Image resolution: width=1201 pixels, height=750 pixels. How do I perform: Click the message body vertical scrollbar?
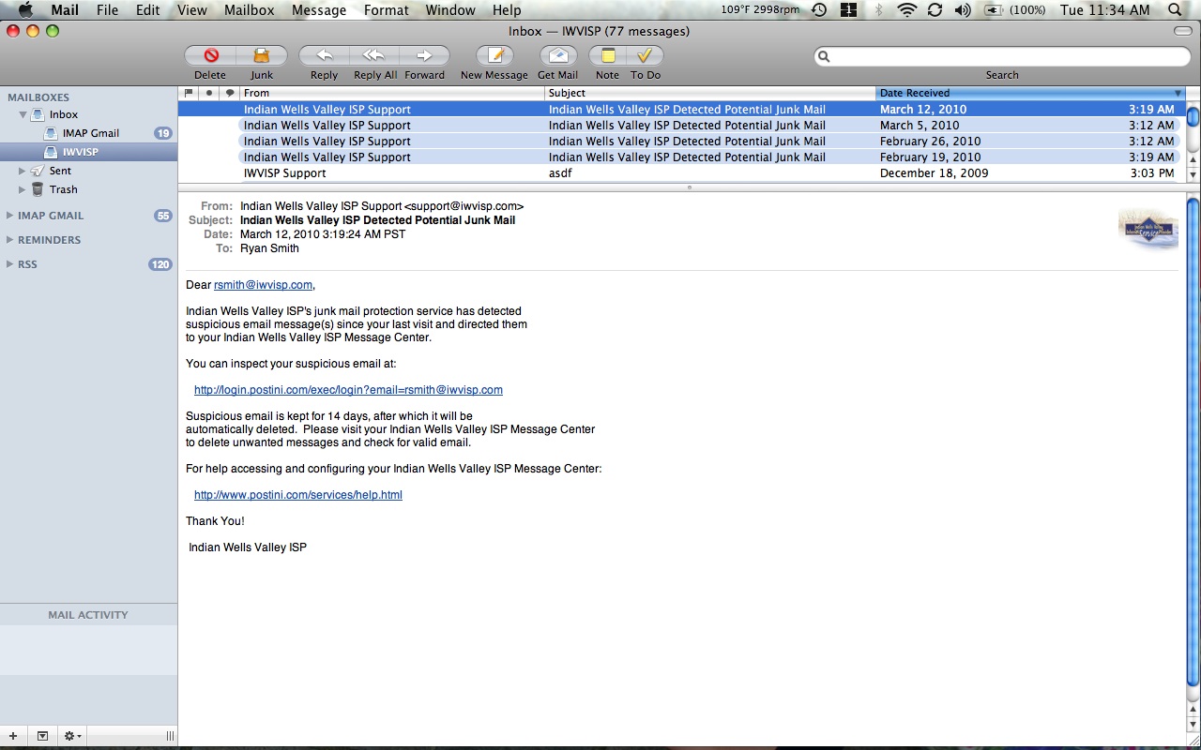pyautogui.click(x=1193, y=441)
